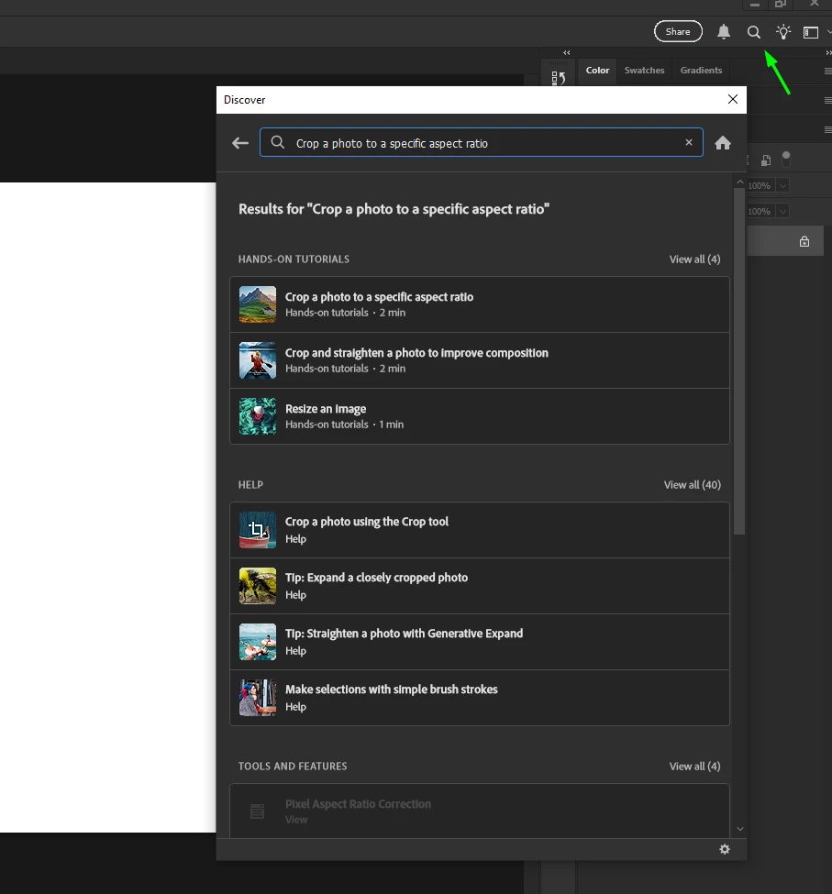
Task: Open the opacity 100% dropdown arrow
Action: 783,185
